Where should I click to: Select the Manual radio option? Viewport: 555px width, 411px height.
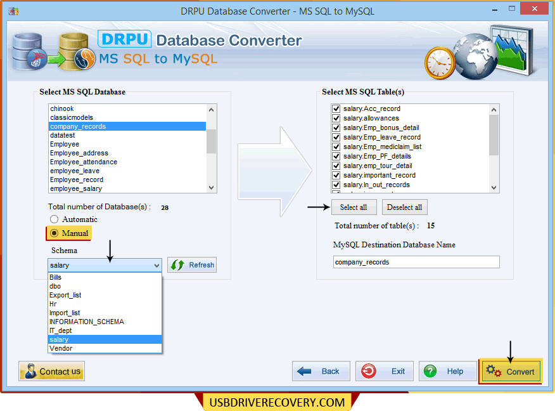(x=54, y=233)
